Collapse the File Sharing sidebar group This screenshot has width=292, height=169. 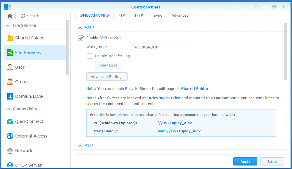coord(8,25)
